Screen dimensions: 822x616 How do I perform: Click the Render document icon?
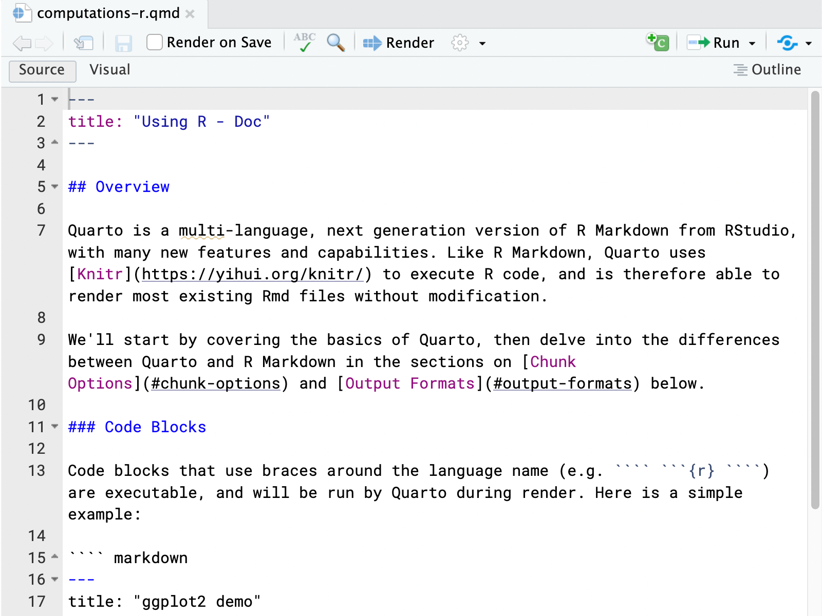372,43
